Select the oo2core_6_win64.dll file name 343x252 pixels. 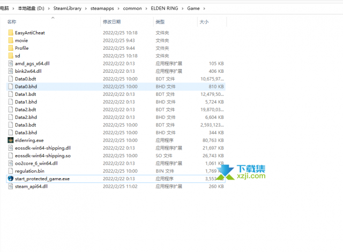coord(36,163)
